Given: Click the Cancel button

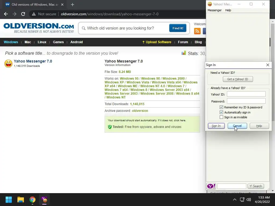Looking at the screenshot, I should pyautogui.click(x=237, y=126).
